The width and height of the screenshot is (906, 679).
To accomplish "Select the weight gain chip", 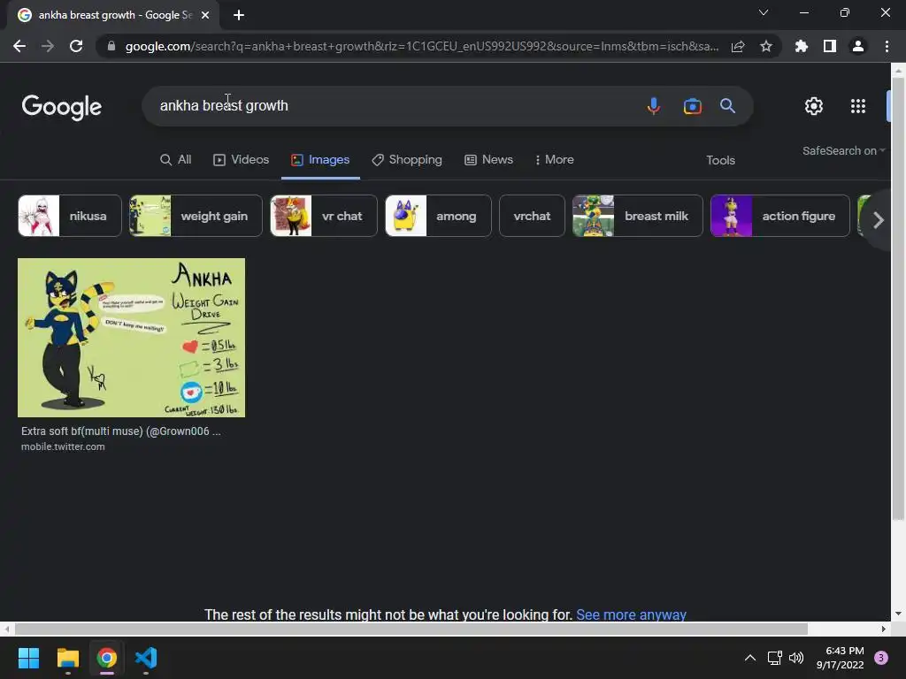I will pyautogui.click(x=196, y=216).
